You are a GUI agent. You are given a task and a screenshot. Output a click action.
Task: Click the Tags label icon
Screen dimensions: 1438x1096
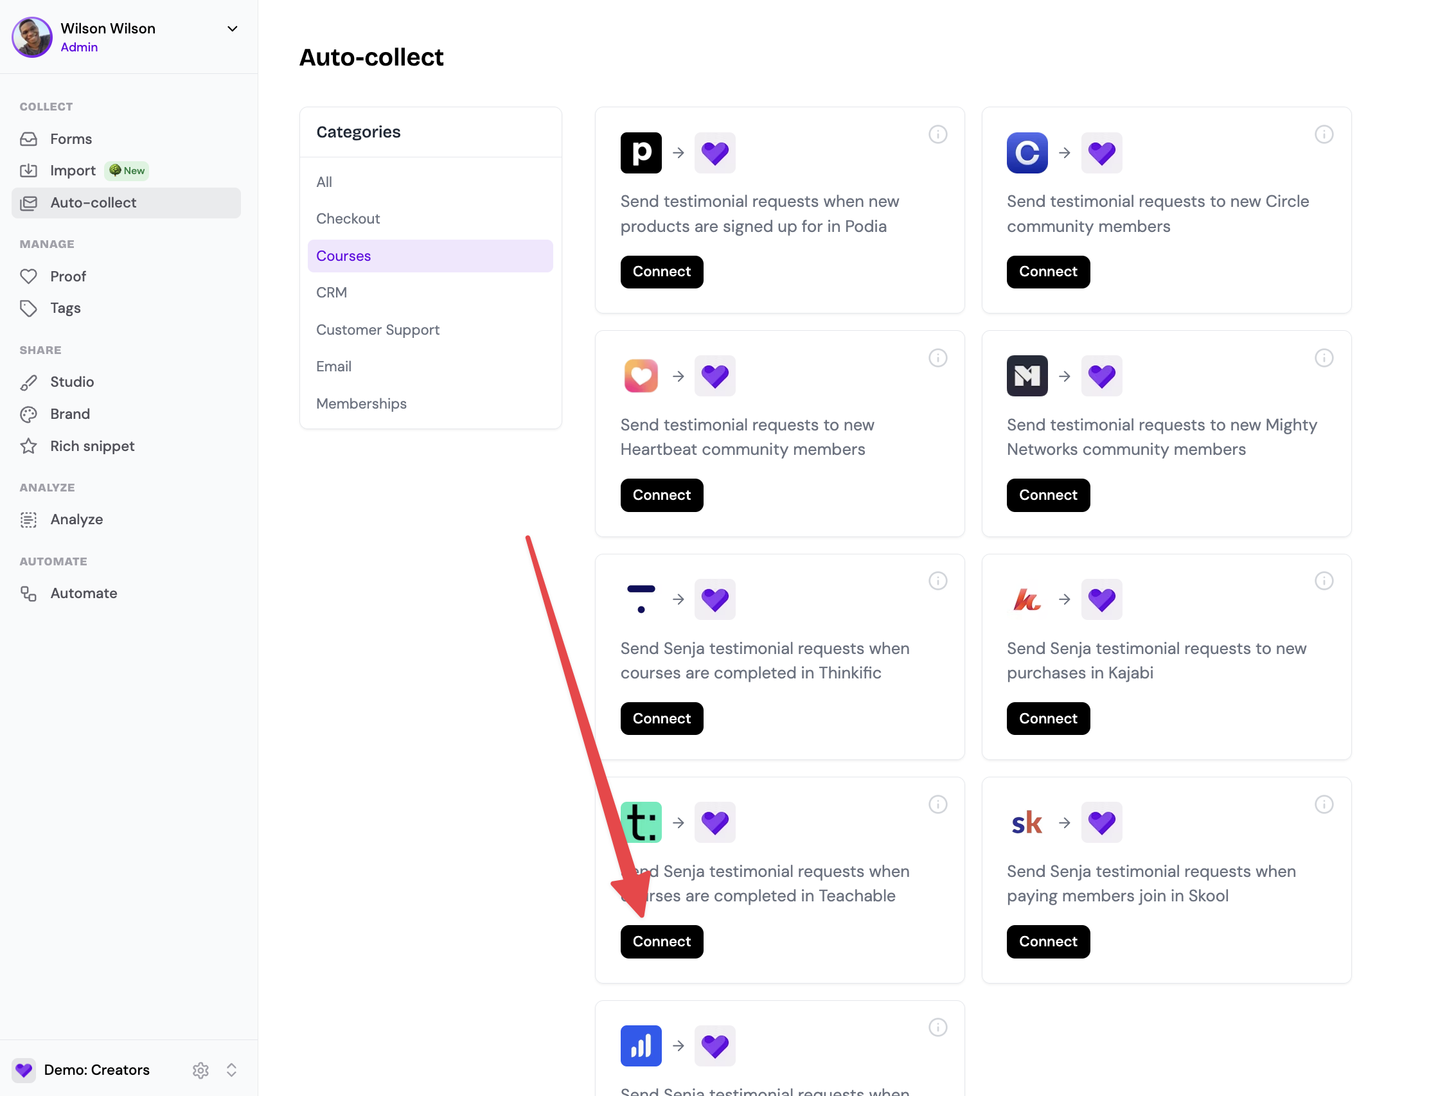pyautogui.click(x=29, y=308)
